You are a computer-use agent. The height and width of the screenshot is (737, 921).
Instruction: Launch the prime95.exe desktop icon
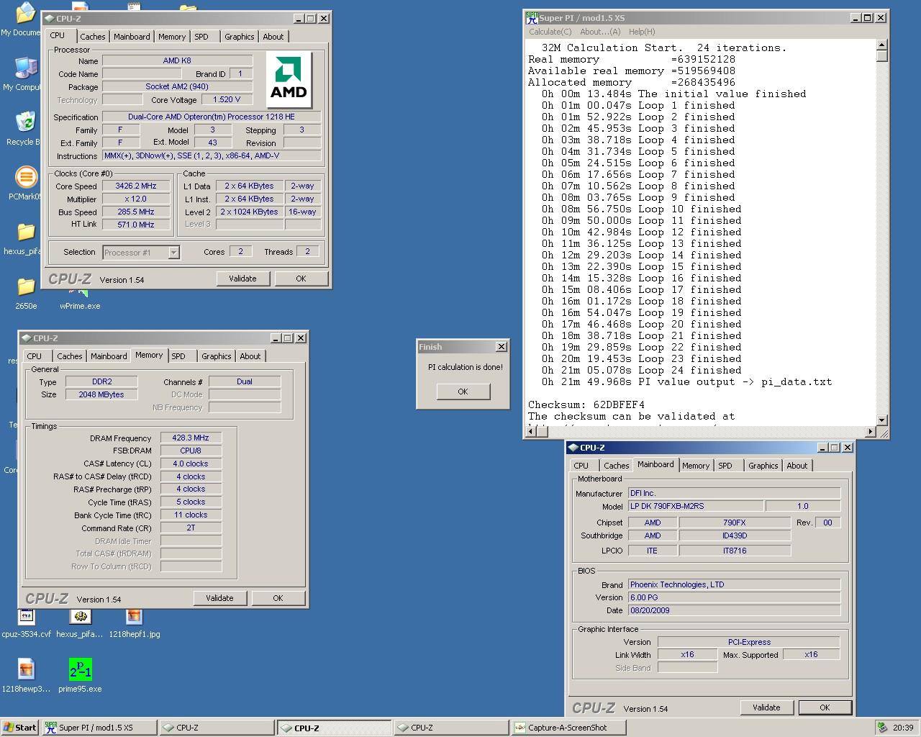[80, 669]
